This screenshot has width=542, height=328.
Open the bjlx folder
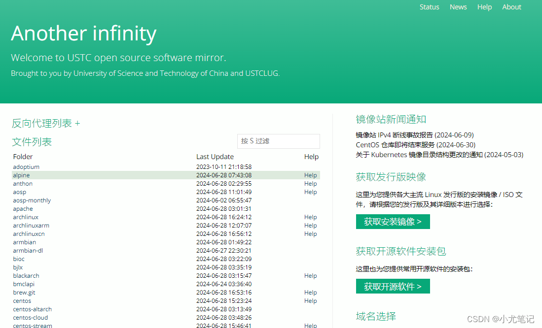(x=18, y=267)
